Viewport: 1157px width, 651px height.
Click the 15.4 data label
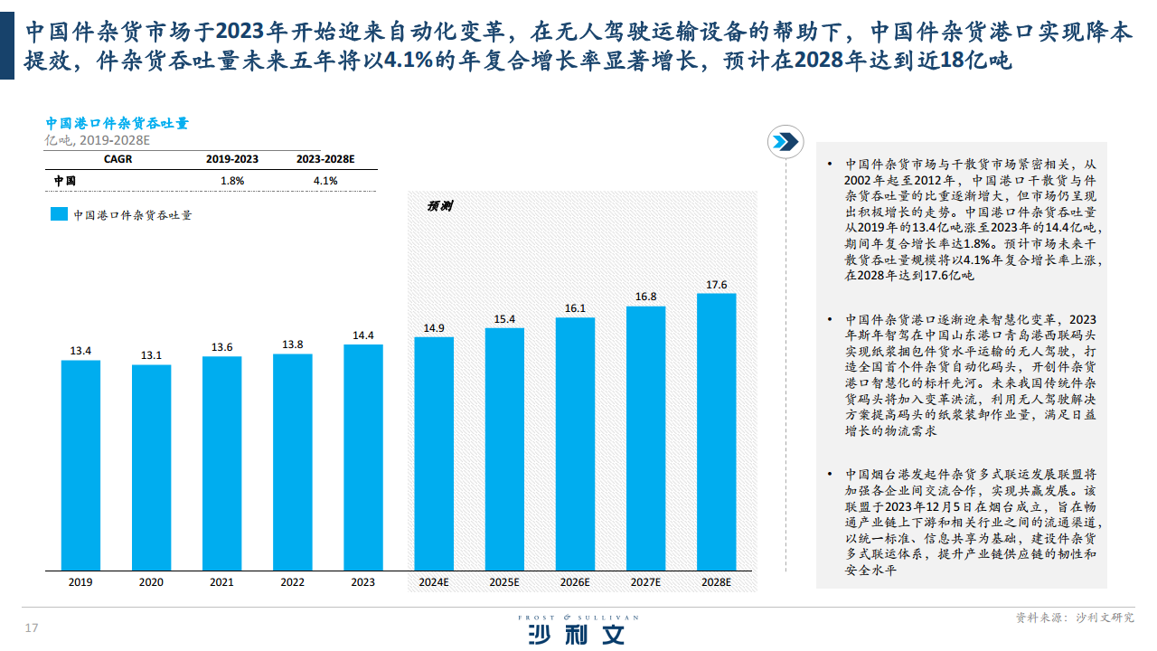tap(504, 319)
